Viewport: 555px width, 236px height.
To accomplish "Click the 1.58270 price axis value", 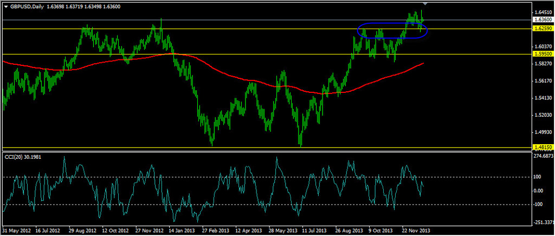I will click(544, 64).
